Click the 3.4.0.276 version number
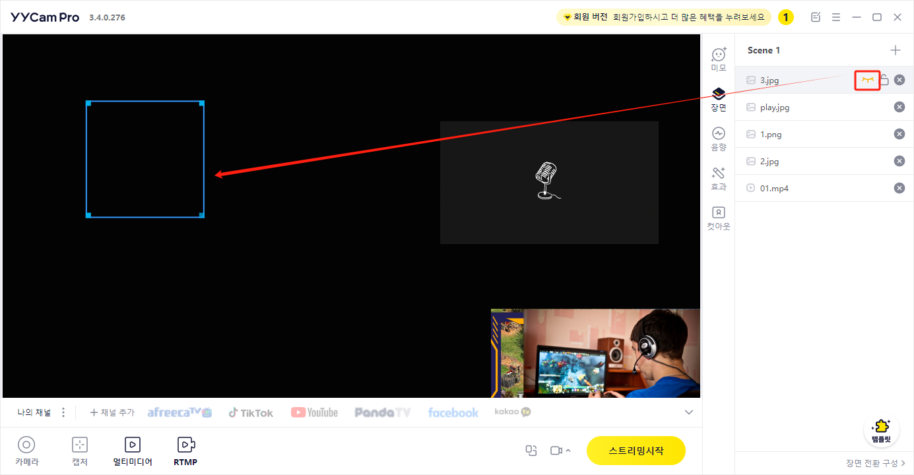 tap(107, 17)
